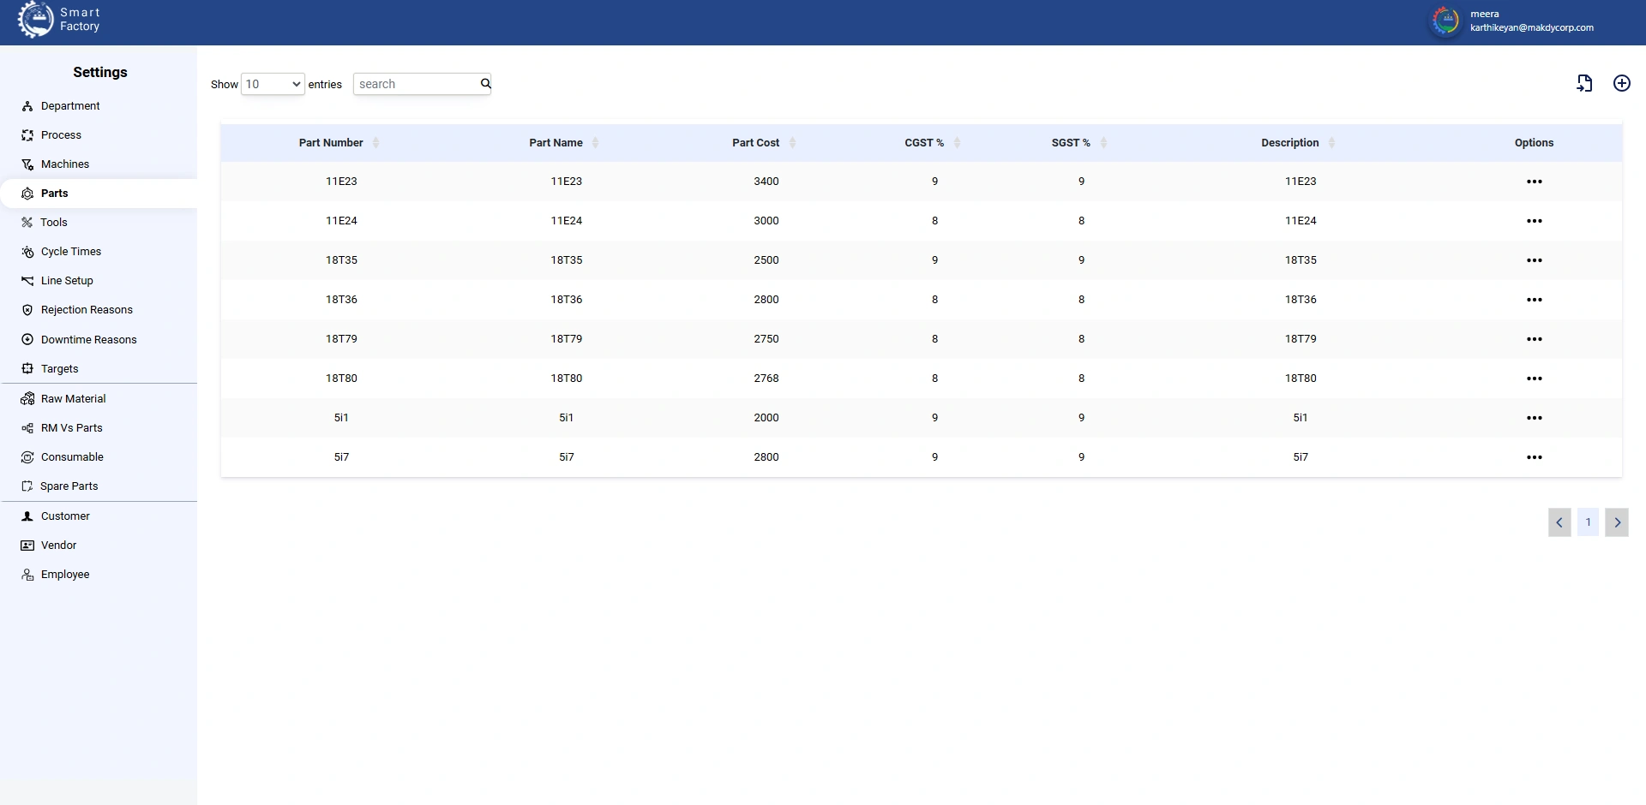Click the Smart Factory title text

(x=80, y=20)
